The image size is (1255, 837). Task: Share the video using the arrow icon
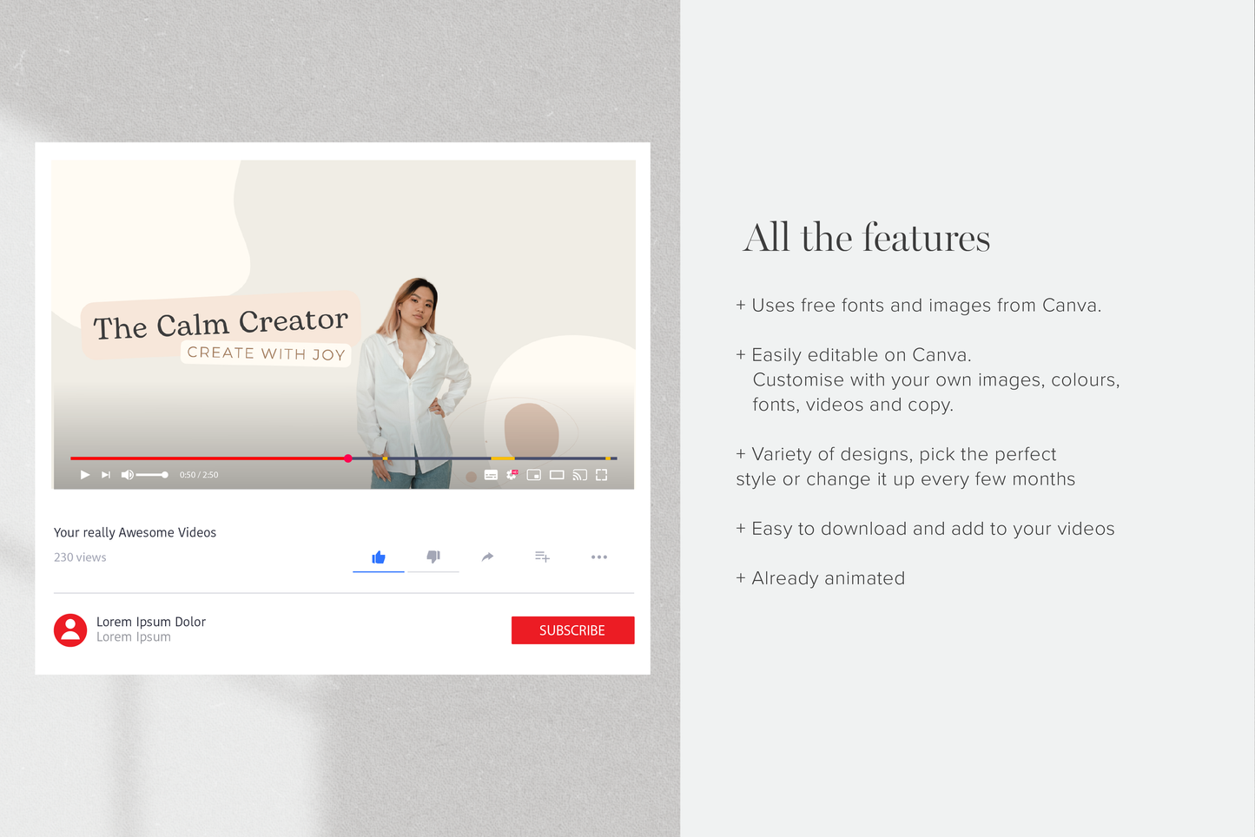[x=487, y=557]
